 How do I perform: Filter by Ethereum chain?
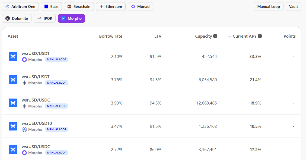111,6
